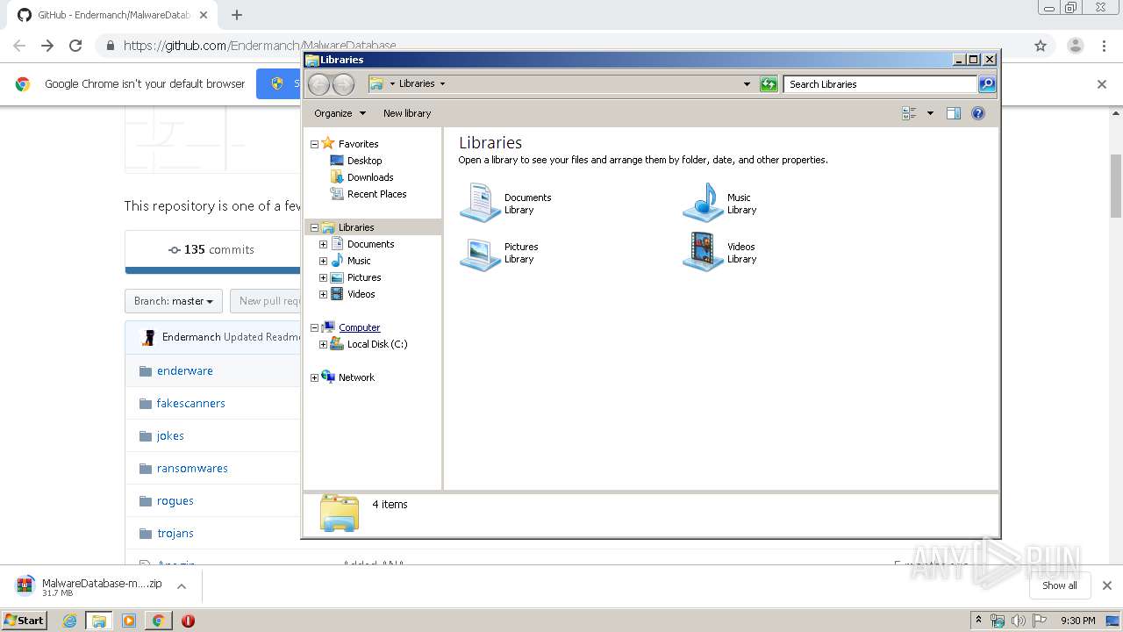
Task: Open Chrome's three-dot menu
Action: [1104, 46]
